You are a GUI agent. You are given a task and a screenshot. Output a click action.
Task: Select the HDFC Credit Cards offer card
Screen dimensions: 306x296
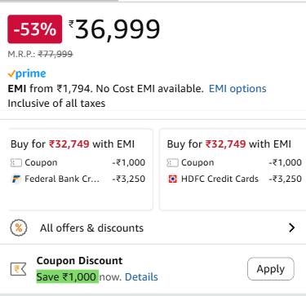pyautogui.click(x=233, y=170)
